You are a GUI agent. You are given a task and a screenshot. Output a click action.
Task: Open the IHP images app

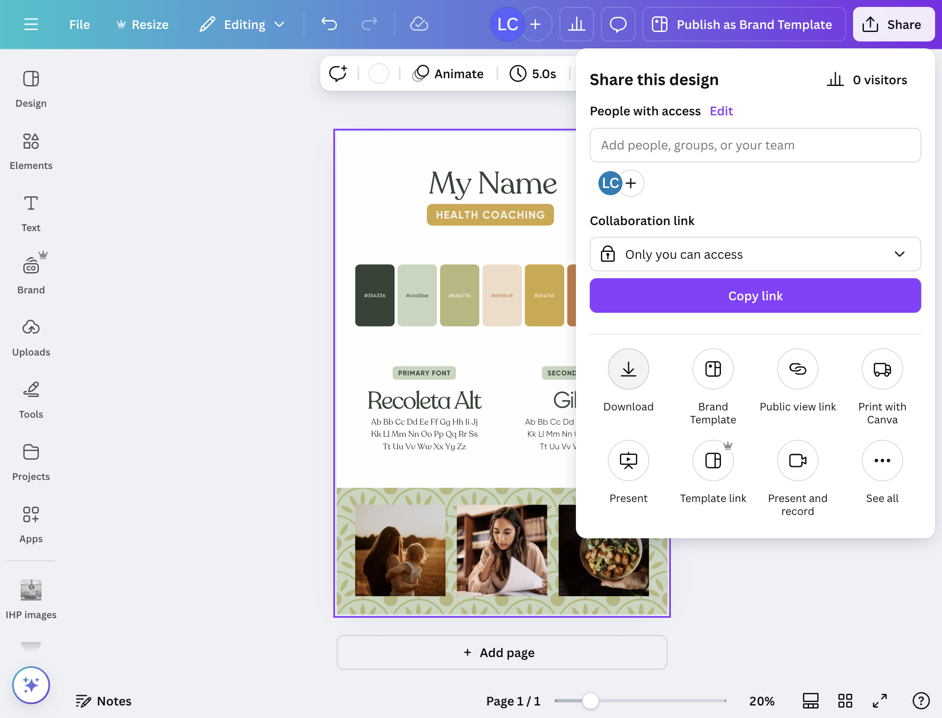point(31,600)
